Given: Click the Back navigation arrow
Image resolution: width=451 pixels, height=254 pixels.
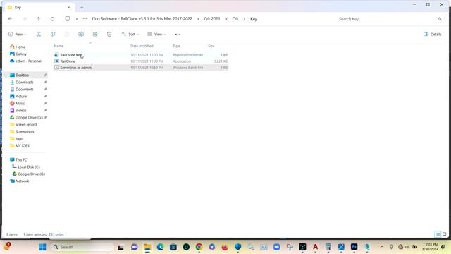Looking at the screenshot, I should [10, 19].
